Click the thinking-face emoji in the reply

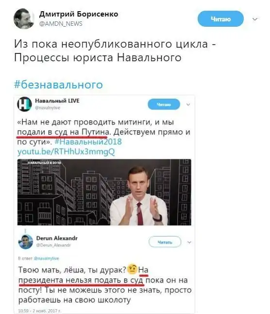click(x=132, y=269)
